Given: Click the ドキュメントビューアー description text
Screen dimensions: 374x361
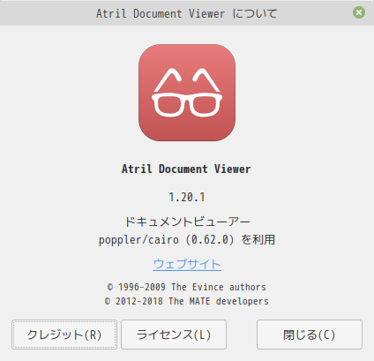Looking at the screenshot, I should [x=187, y=222].
